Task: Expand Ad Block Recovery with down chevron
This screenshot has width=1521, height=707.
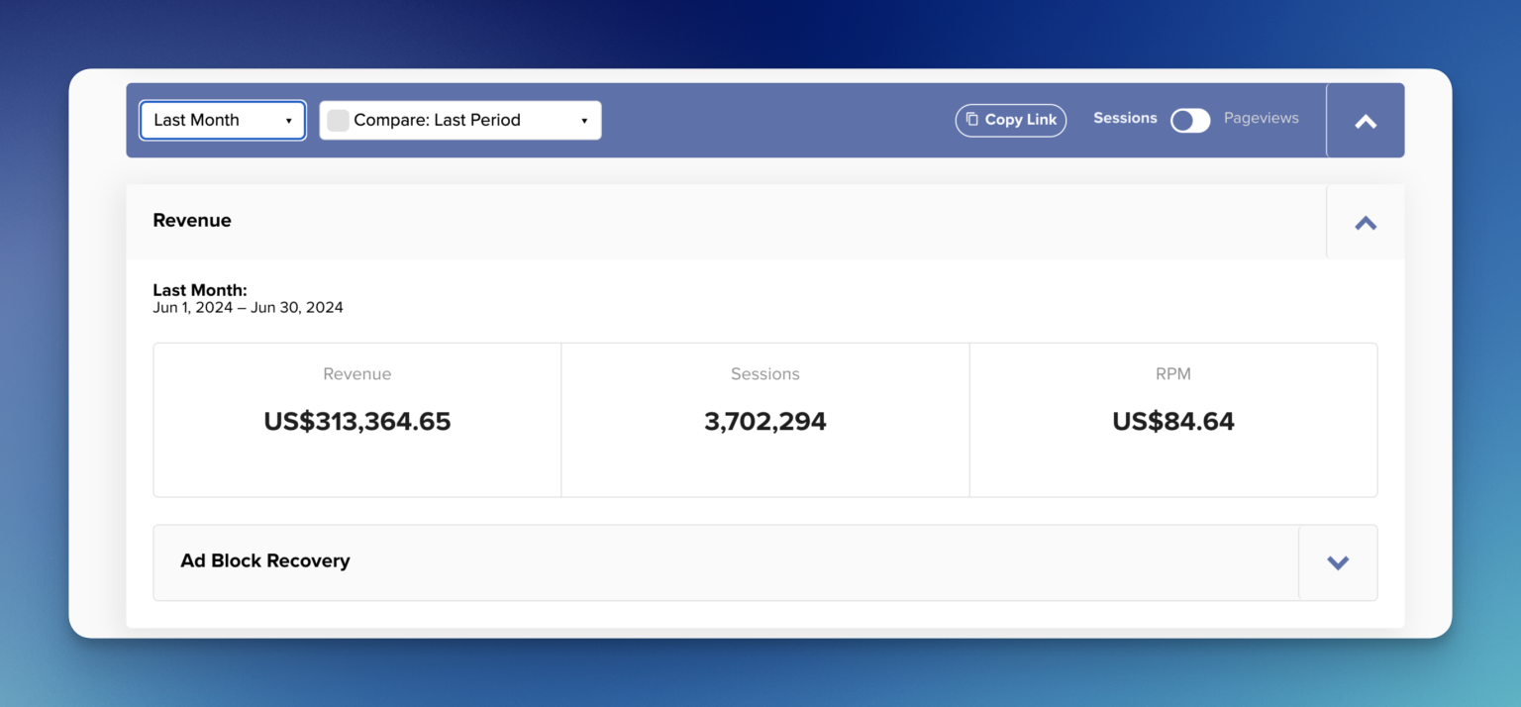Action: coord(1338,562)
